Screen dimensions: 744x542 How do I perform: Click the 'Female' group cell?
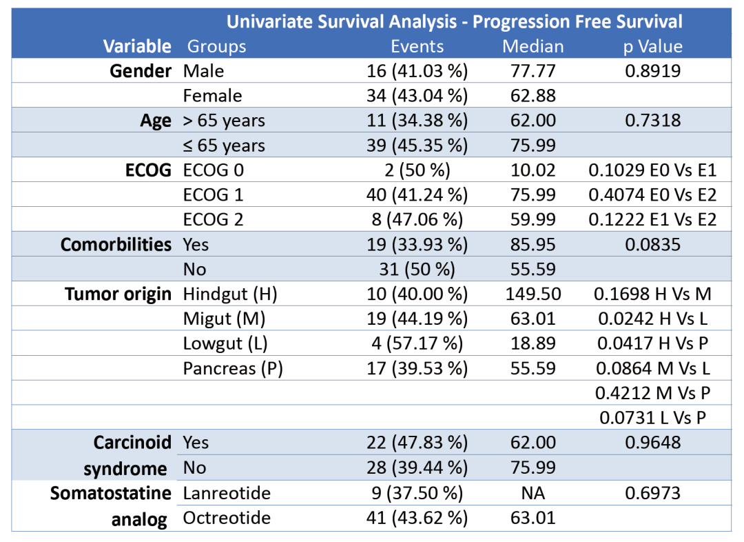pyautogui.click(x=212, y=96)
